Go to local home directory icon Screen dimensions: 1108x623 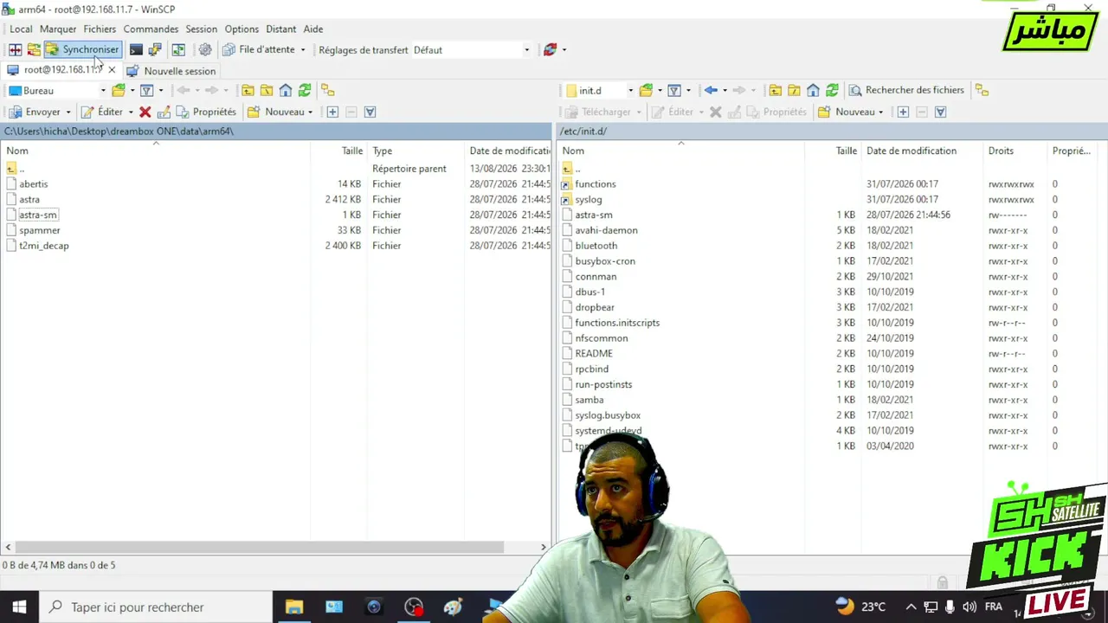tap(286, 90)
